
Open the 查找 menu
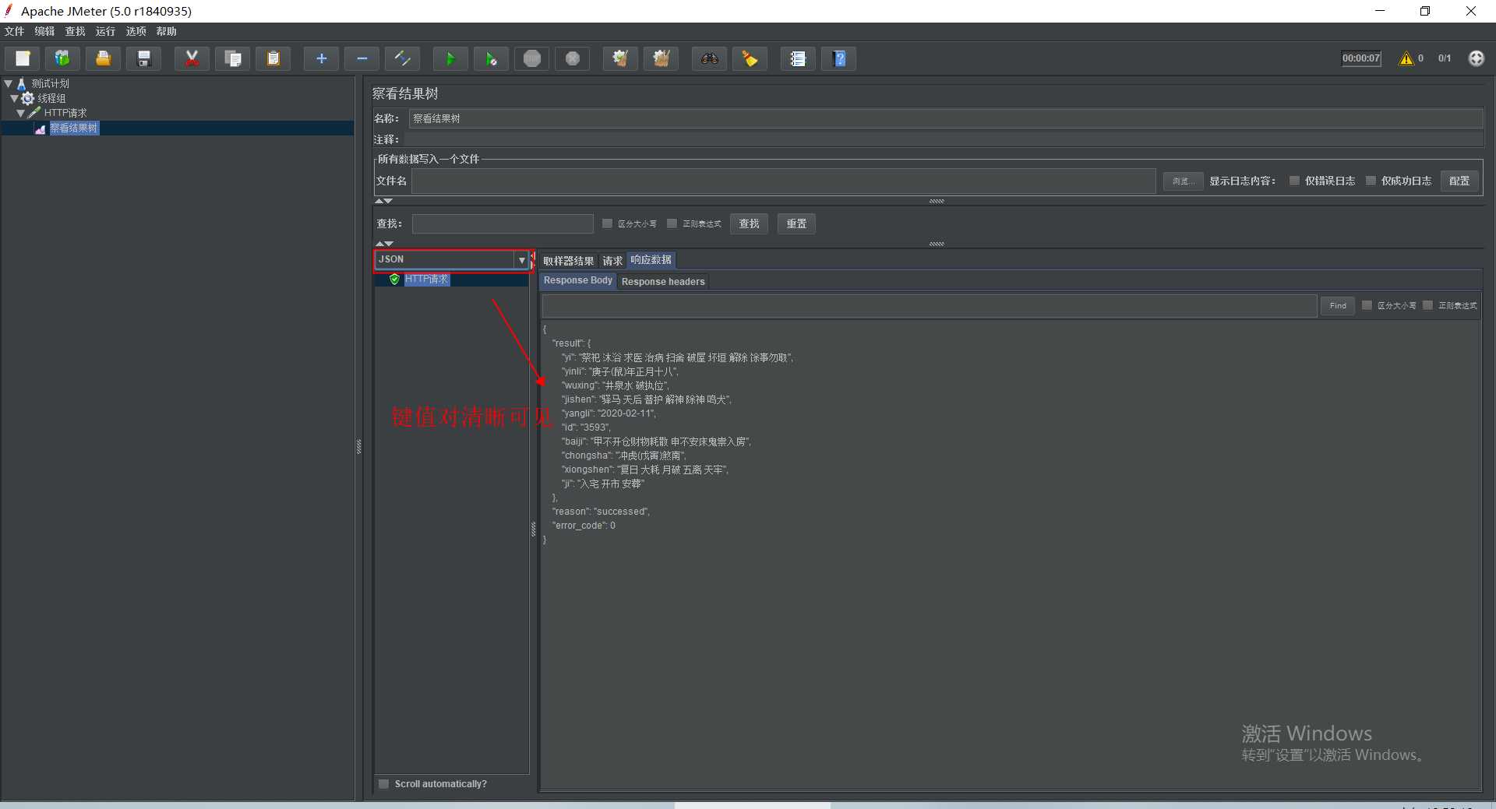tap(75, 31)
